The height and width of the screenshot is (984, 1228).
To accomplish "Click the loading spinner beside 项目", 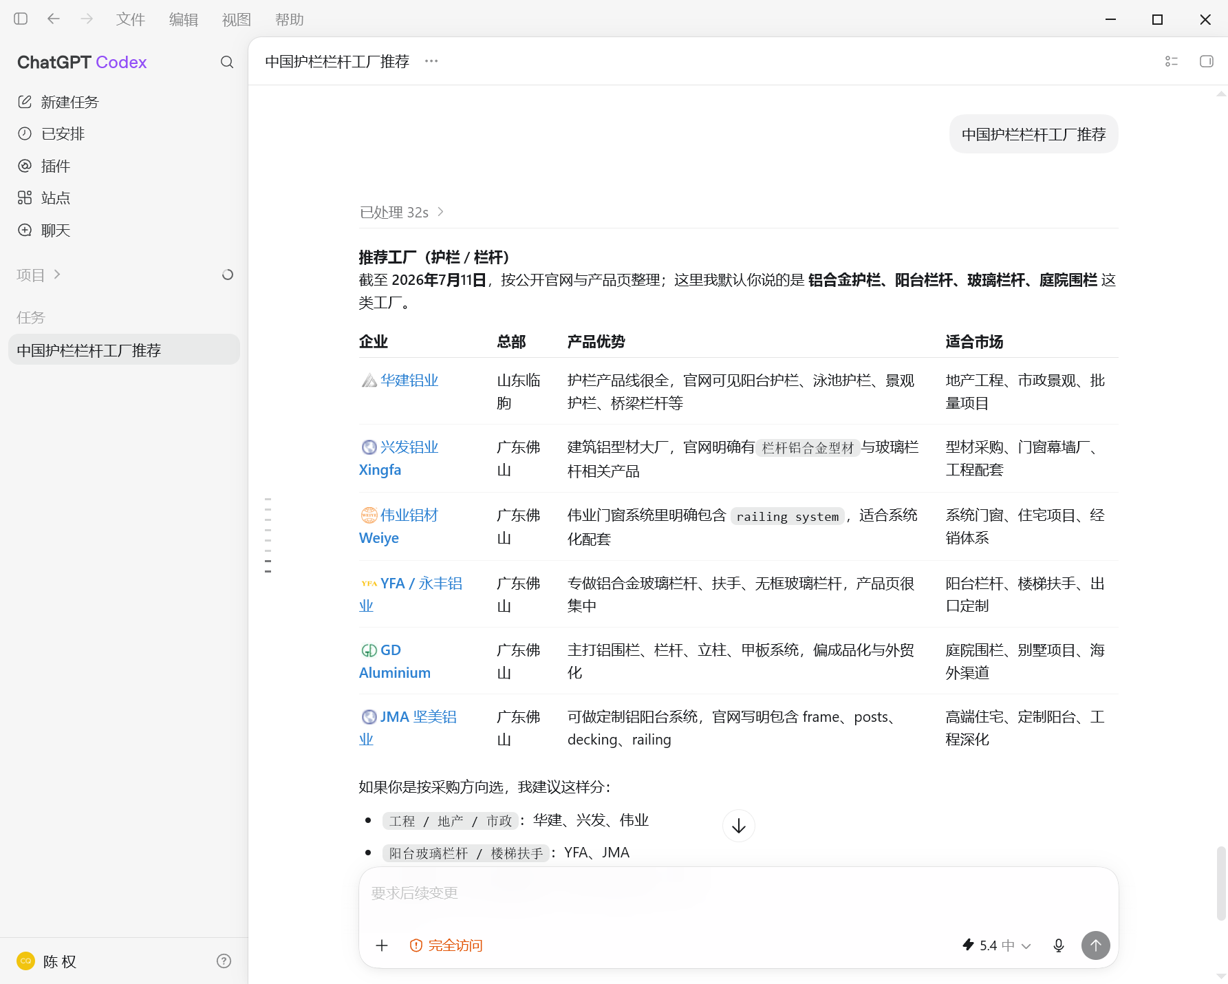I will click(x=228, y=275).
